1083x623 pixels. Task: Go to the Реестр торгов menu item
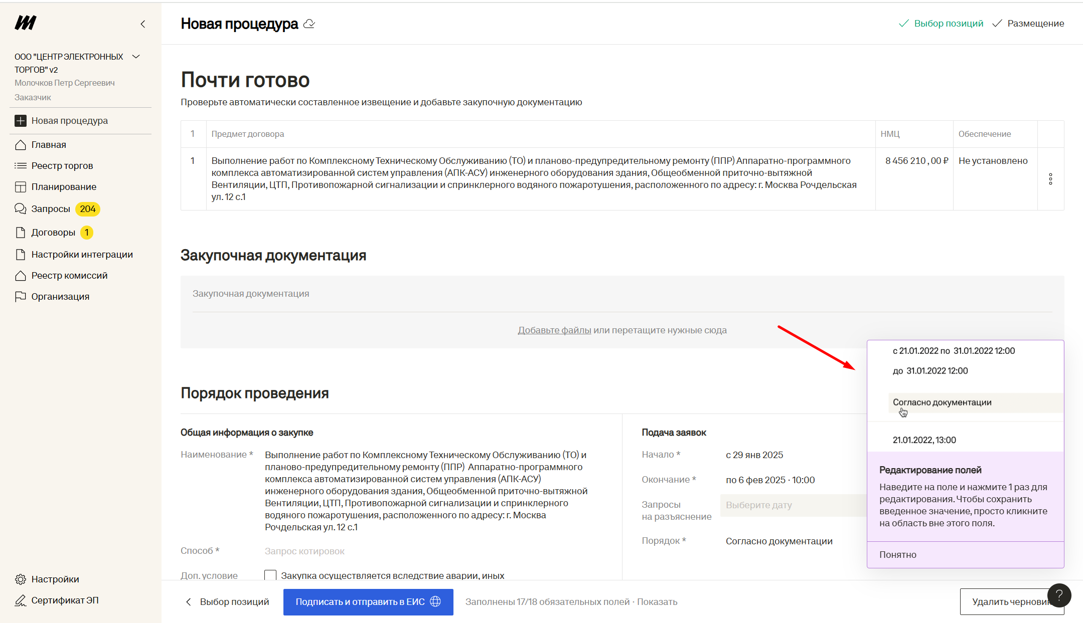tap(62, 166)
